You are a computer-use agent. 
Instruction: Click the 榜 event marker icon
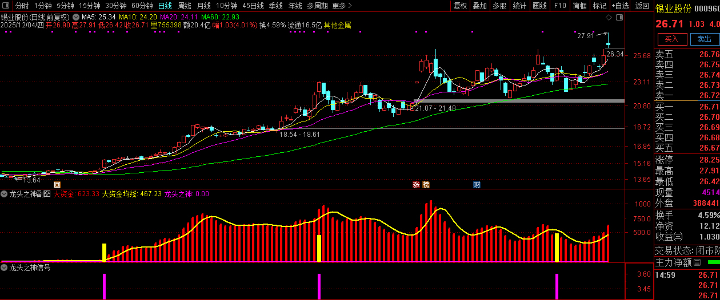(x=426, y=185)
